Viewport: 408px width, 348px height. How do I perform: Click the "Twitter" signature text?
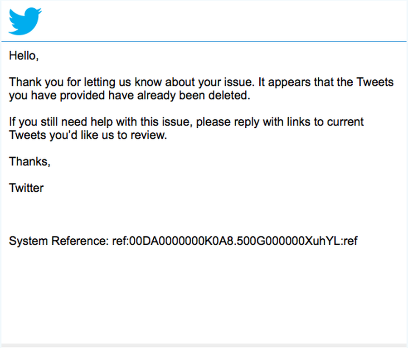[x=26, y=188]
